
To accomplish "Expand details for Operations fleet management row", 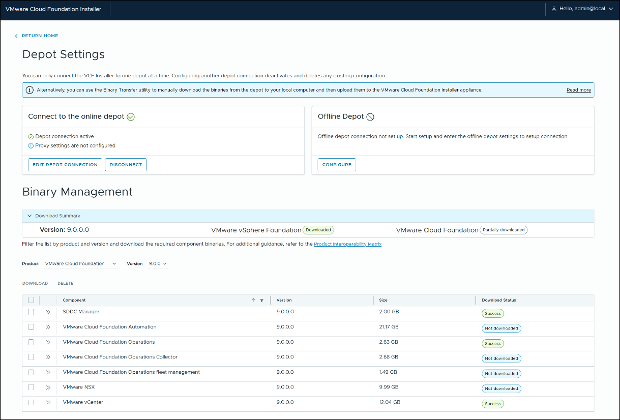I will coord(48,372).
